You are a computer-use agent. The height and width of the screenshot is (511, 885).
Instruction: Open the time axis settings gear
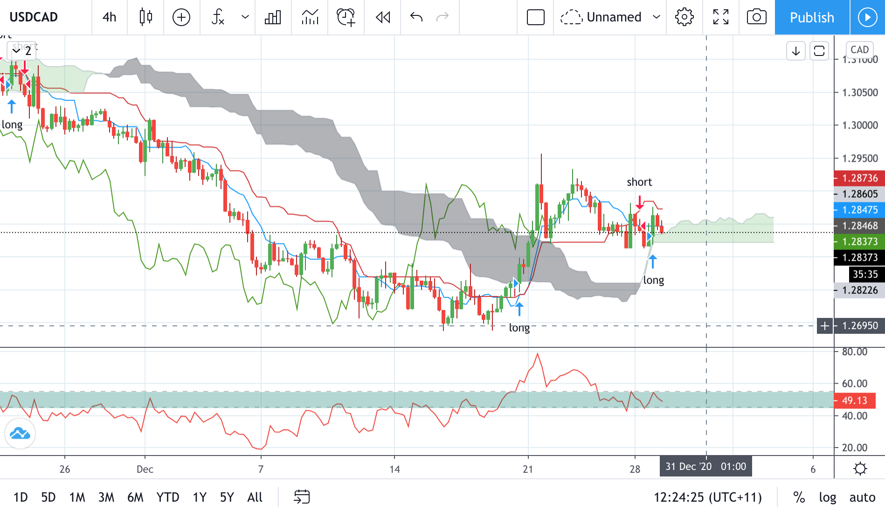[x=860, y=468]
